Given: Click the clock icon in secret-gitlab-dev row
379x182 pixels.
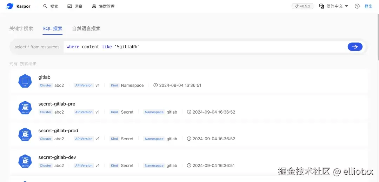Looking at the screenshot, I should point(189,166).
